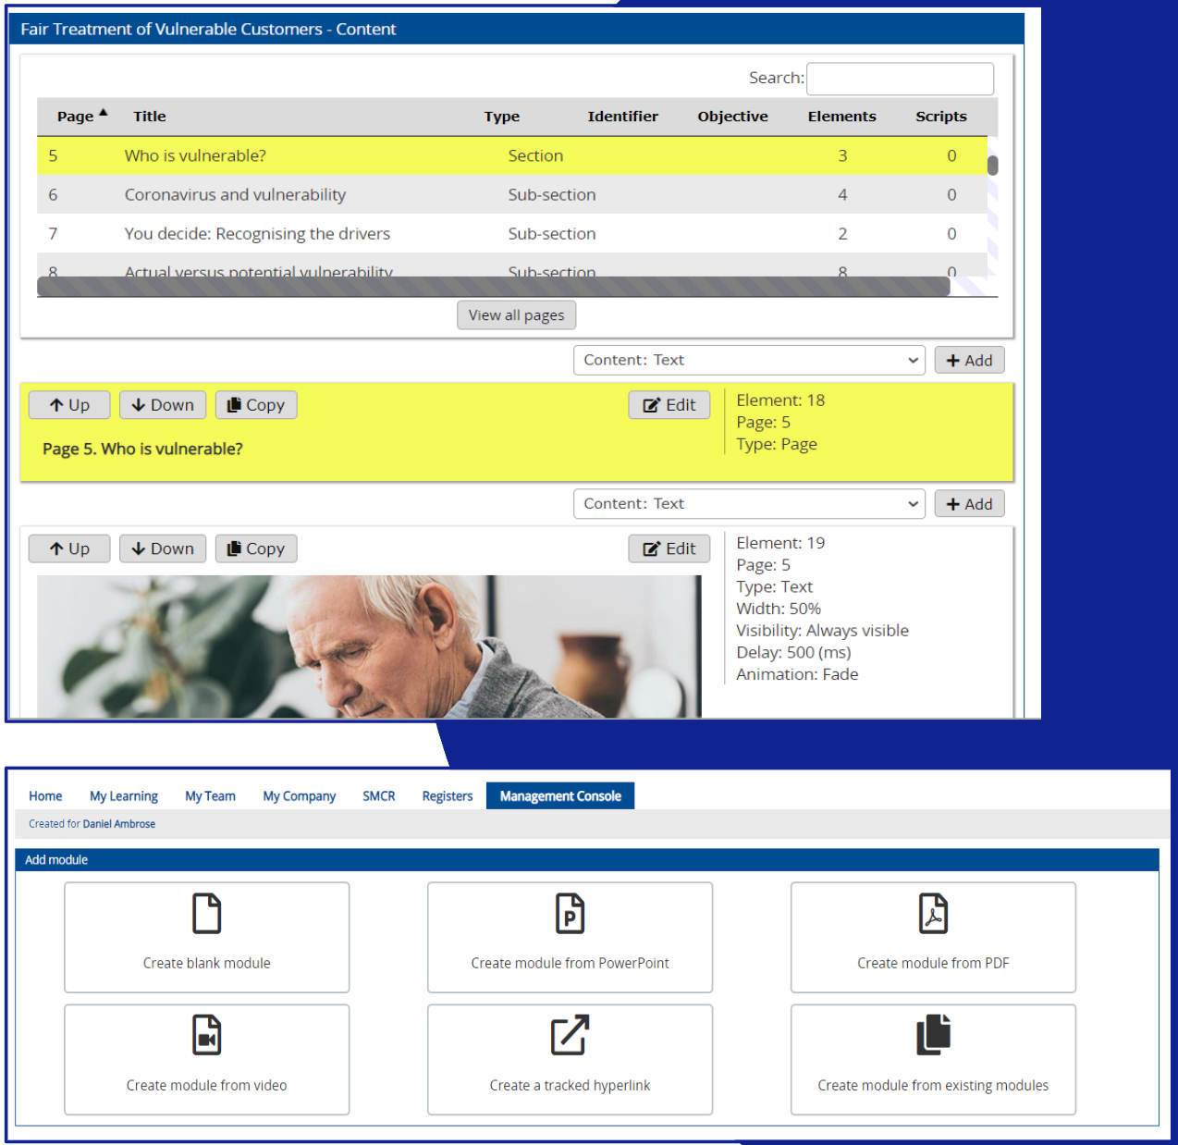This screenshot has height=1145, width=1178.
Task: Focus the Search input field
Action: 901,79
